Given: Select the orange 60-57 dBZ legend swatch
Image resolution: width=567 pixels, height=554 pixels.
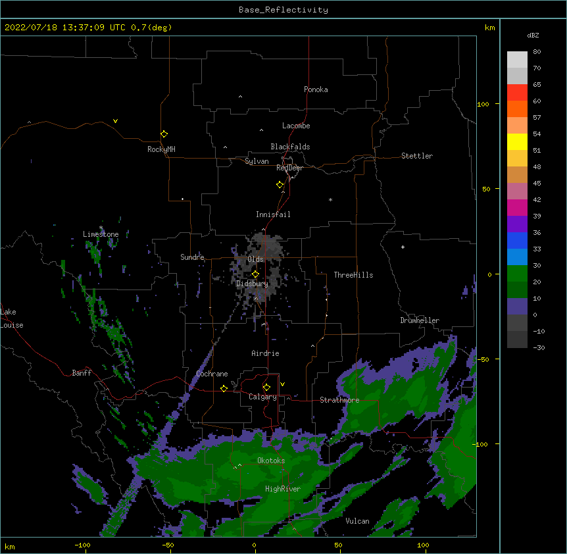Looking at the screenshot, I should pos(517,109).
